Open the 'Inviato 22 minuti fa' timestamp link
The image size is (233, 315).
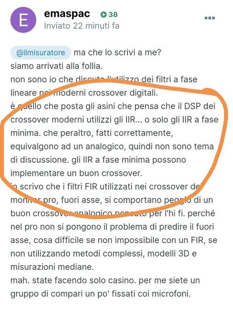[81, 26]
